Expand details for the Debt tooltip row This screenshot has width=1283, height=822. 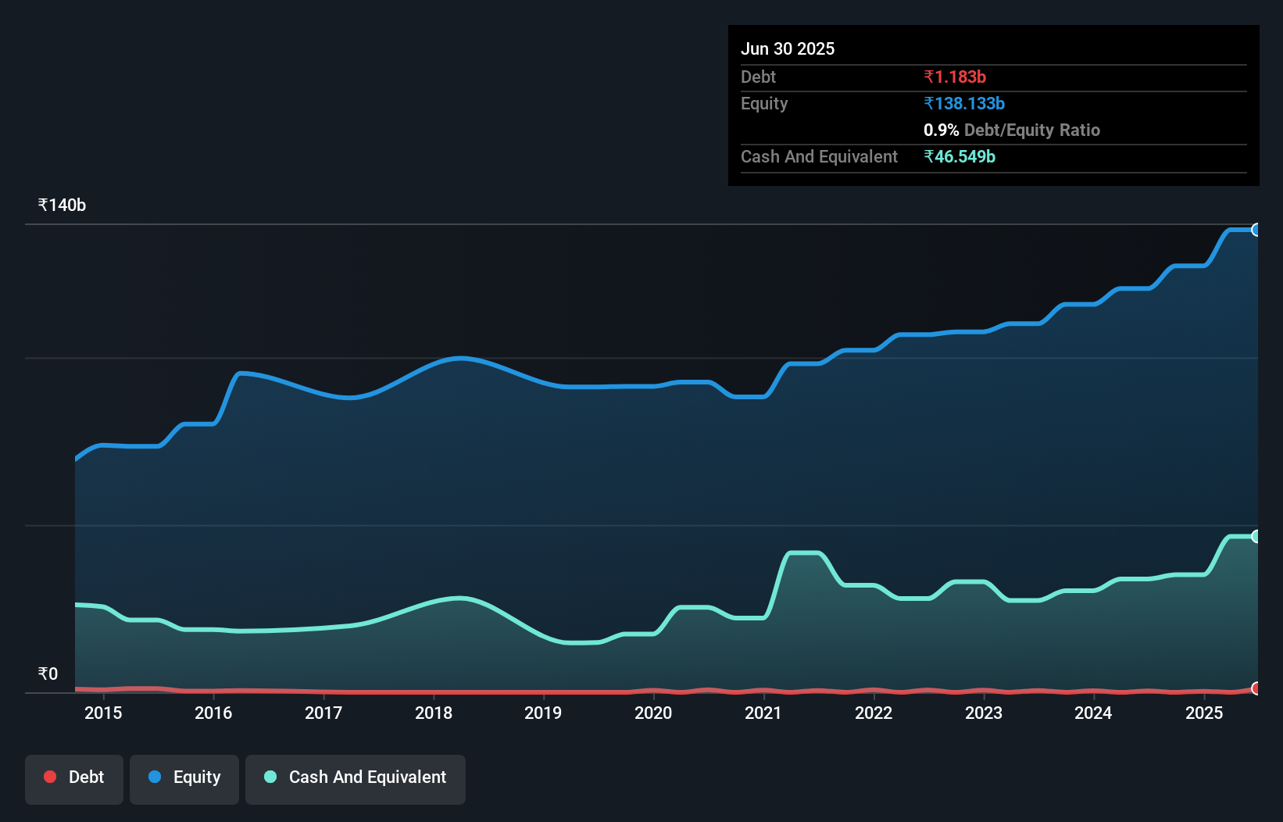(x=758, y=77)
